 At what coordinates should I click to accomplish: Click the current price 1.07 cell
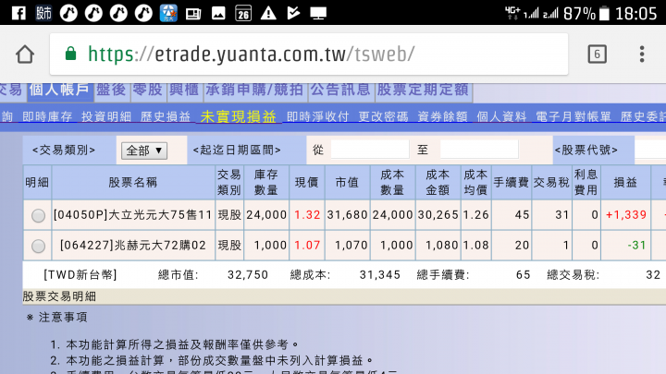coord(307,246)
